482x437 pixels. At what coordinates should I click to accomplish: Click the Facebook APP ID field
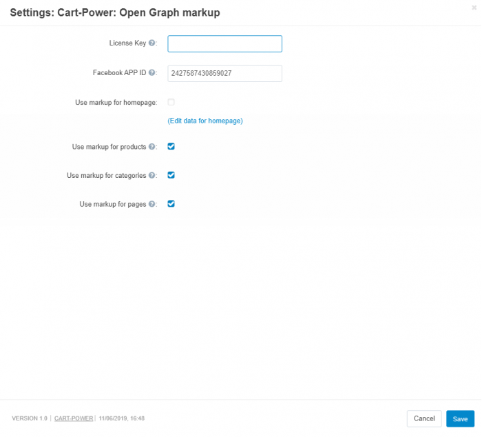[224, 73]
